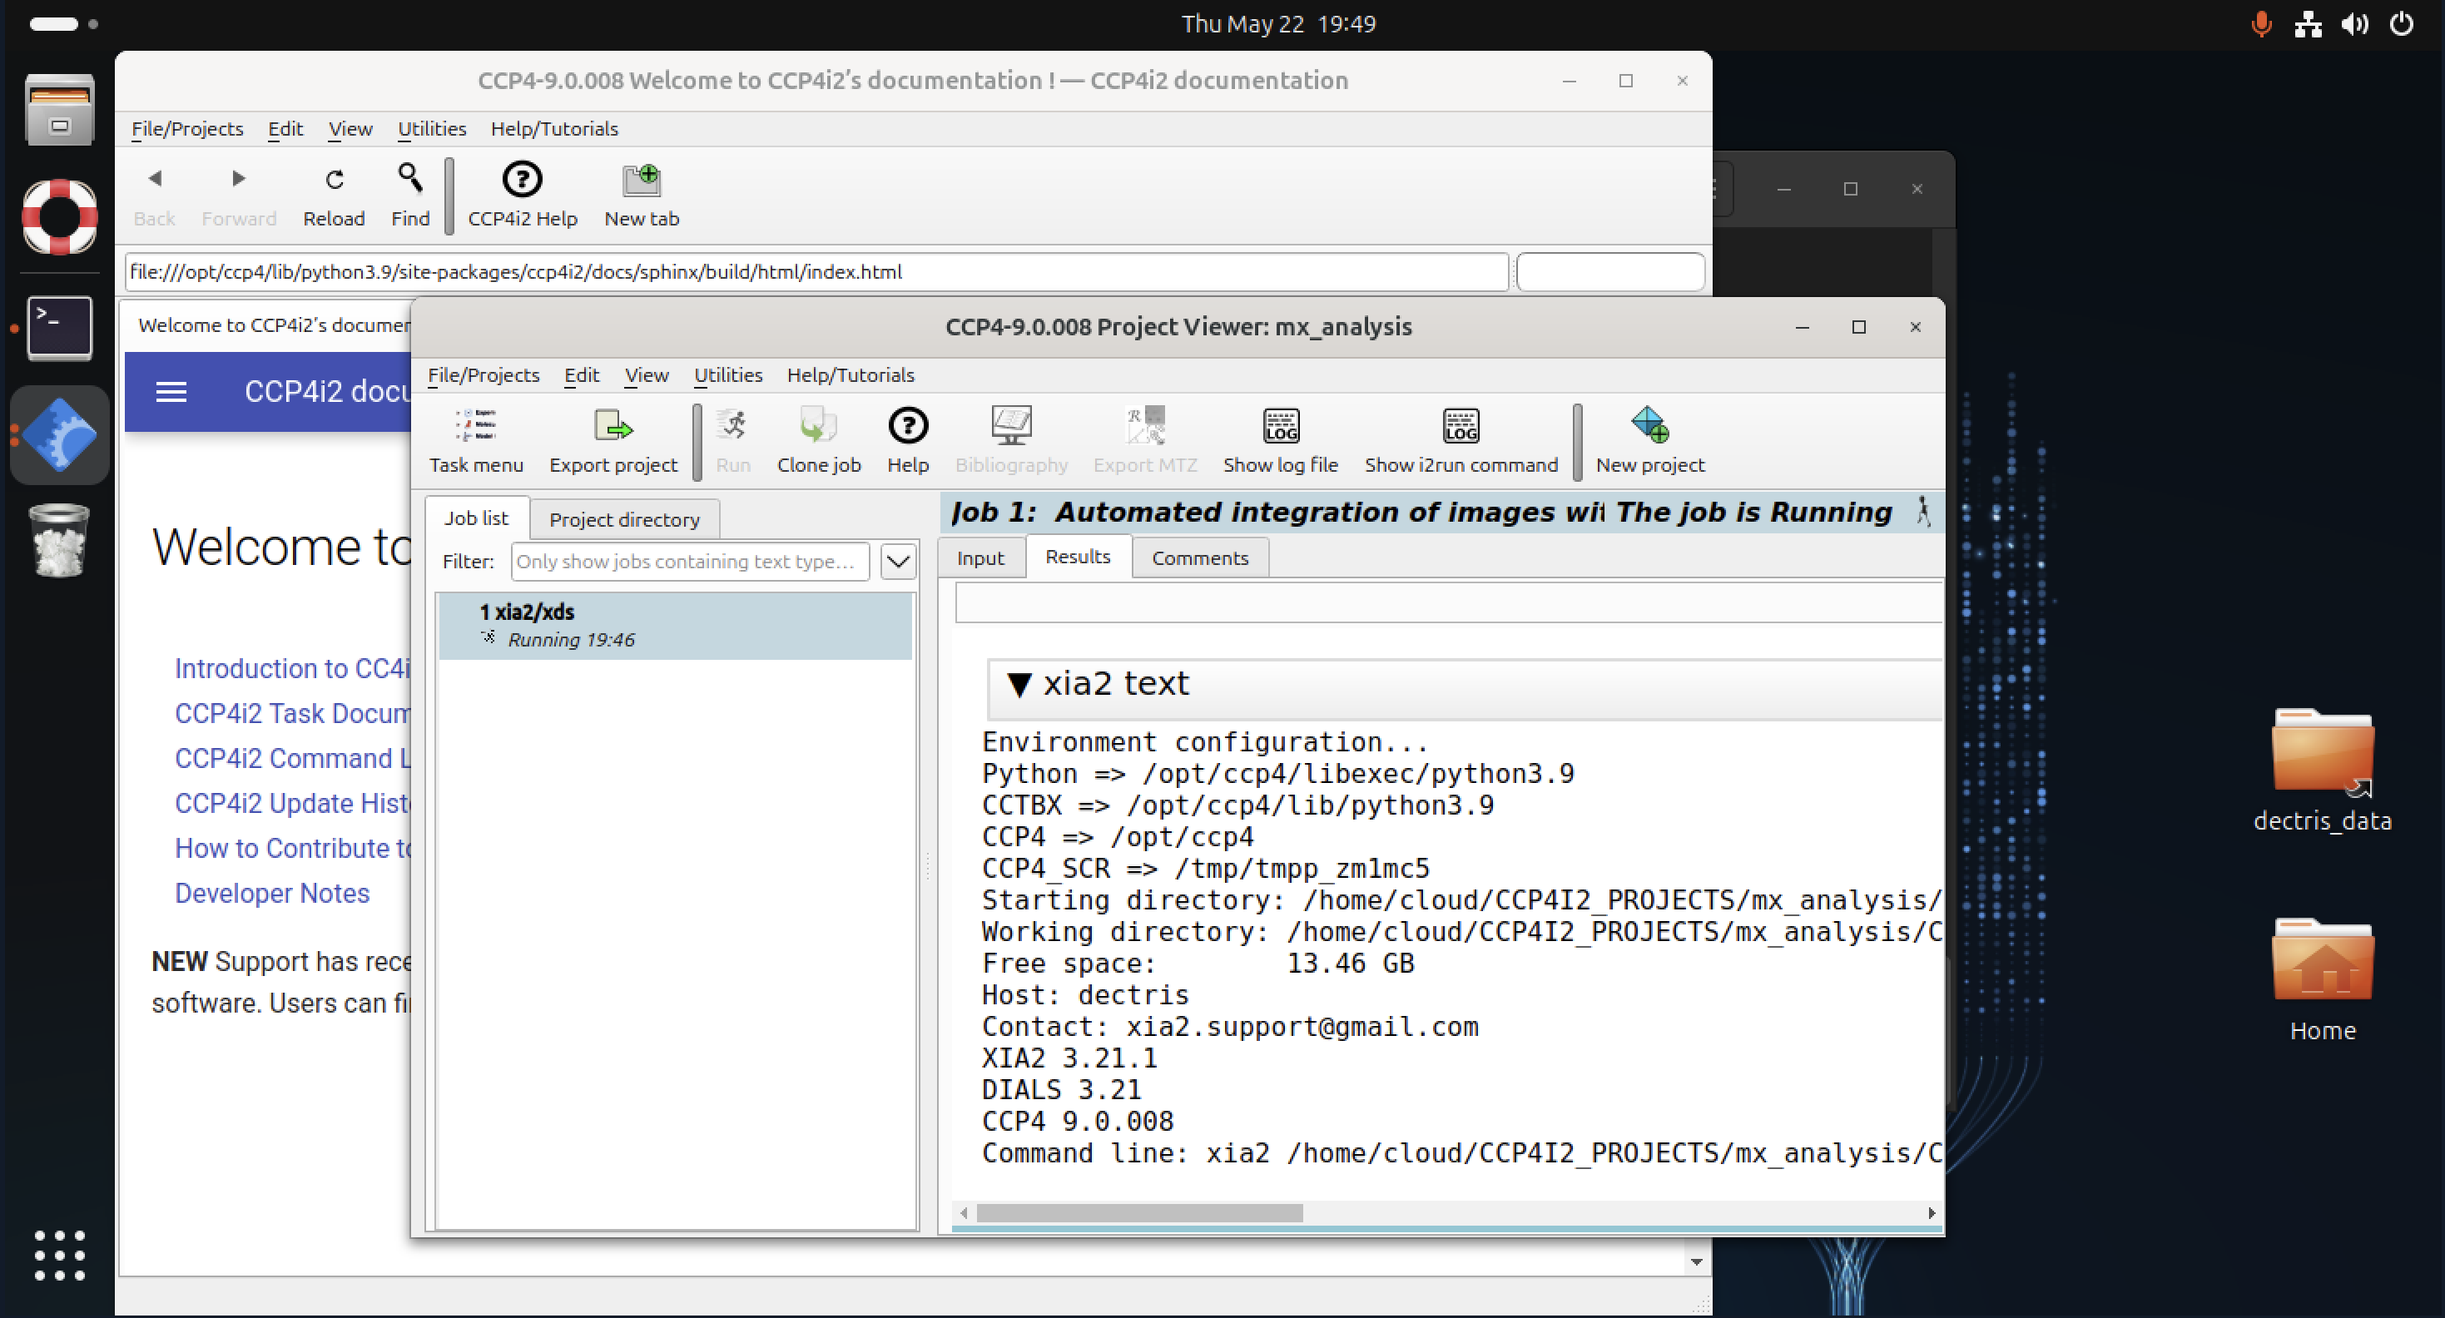The width and height of the screenshot is (2445, 1318).
Task: Click the Bibliography toolbar icon
Action: [1011, 439]
